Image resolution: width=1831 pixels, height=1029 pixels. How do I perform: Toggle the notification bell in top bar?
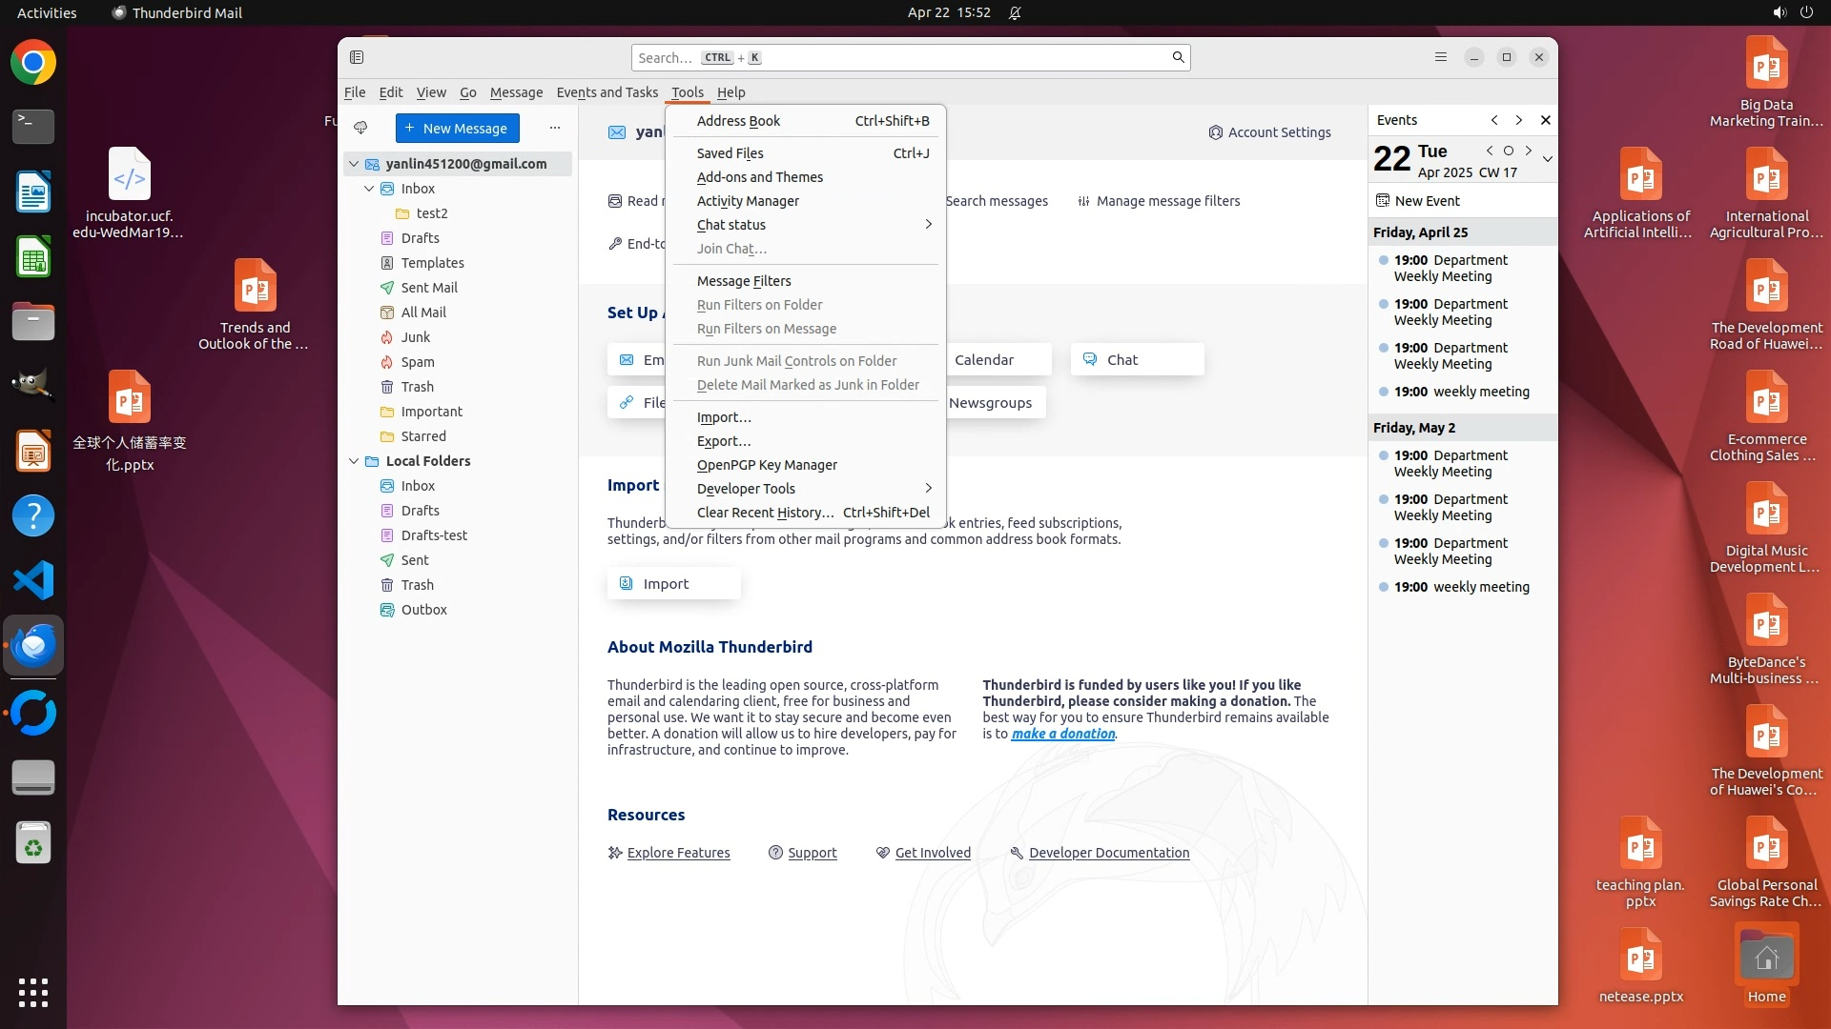coord(1015,12)
